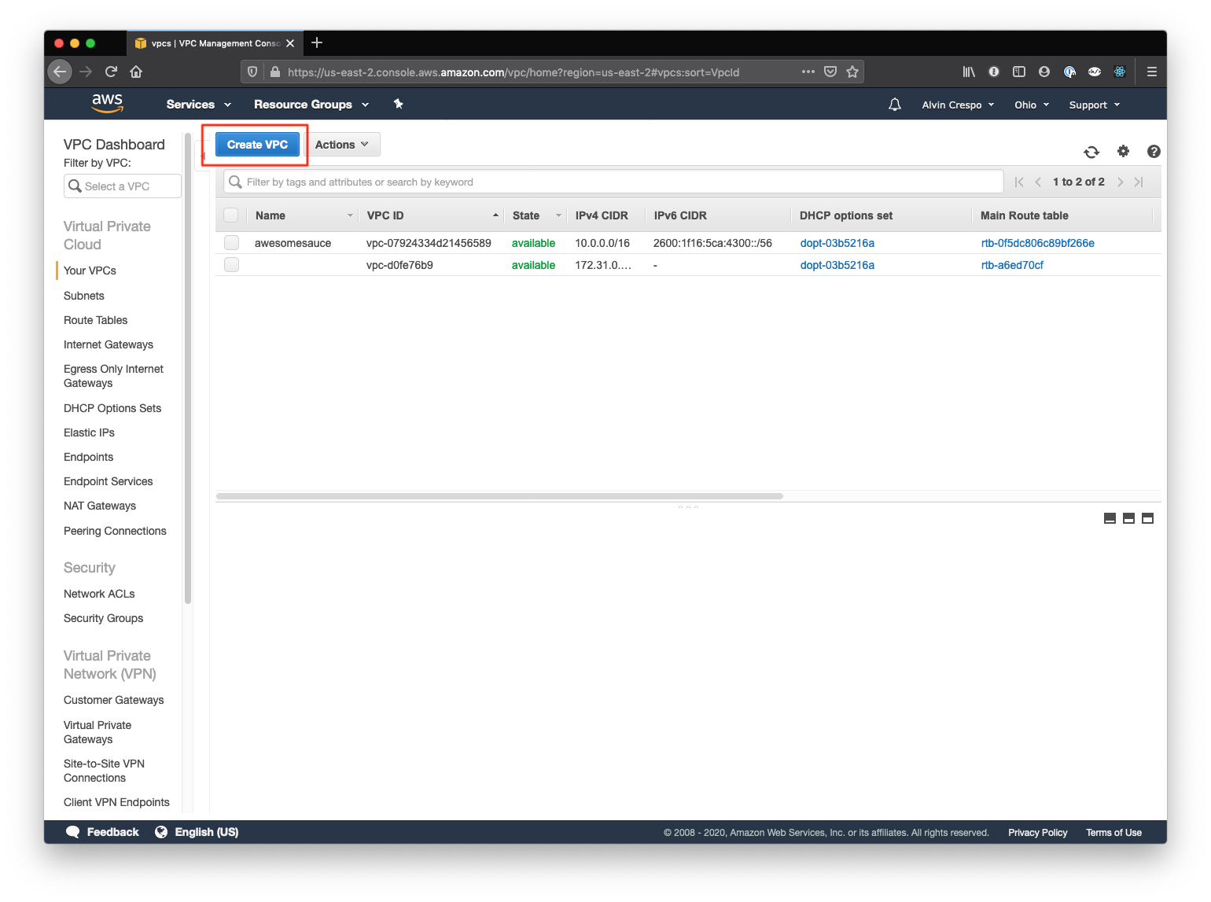
Task: Open the help panel via question mark icon
Action: click(1154, 151)
